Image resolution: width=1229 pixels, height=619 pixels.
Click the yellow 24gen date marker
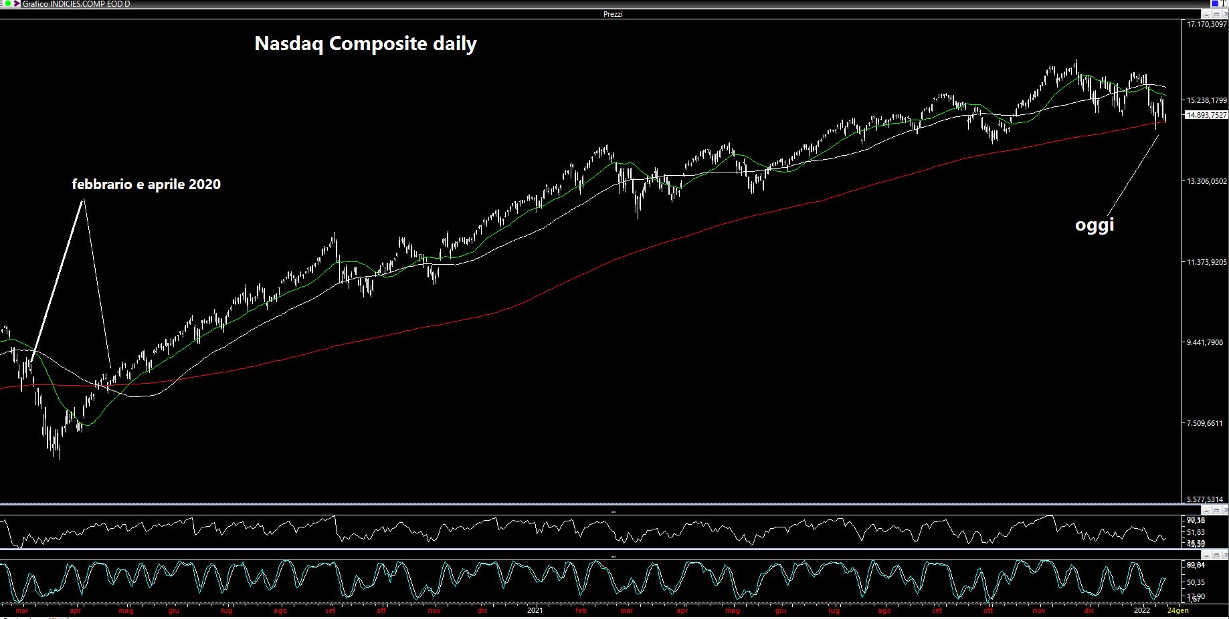tap(1178, 610)
